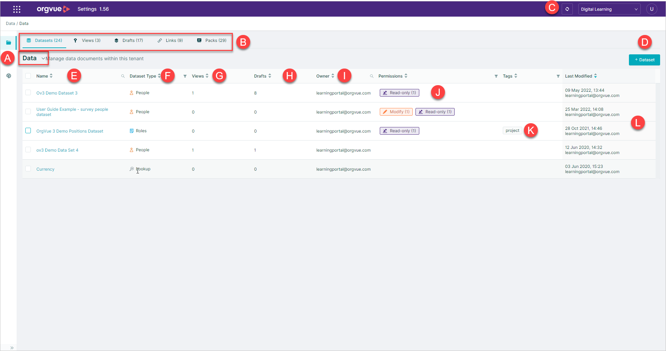Open the user avatar U menu
Screen dimensions: 666x351
(x=651, y=9)
